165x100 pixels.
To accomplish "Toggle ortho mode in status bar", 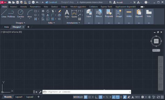I will [96, 97].
